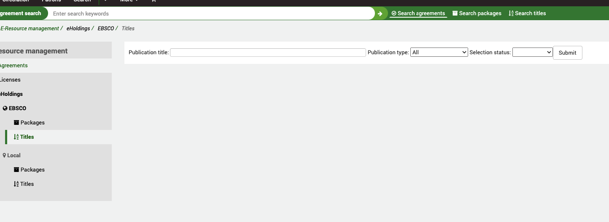Click the EBSCO Titles sort icon
609x222 pixels.
[16, 137]
